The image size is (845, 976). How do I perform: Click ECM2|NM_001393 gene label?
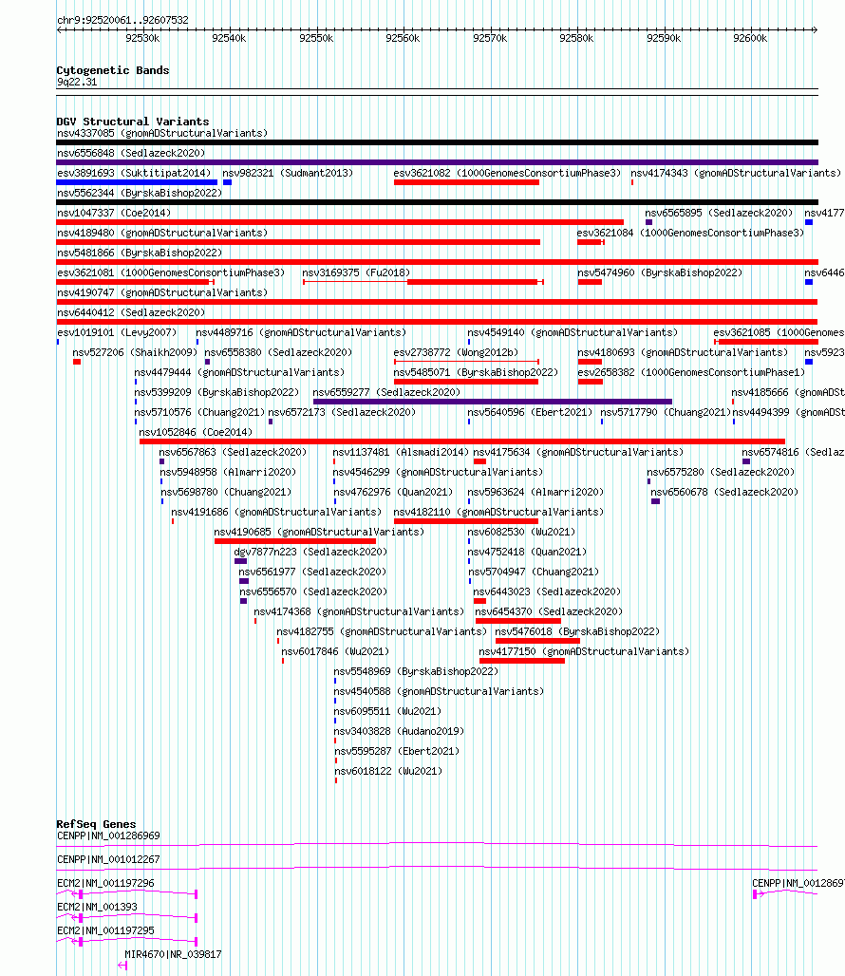[x=97, y=907]
